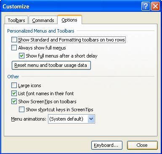Enable the Large icons checkbox
The height and width of the screenshot is (154, 162).
[x=14, y=85]
